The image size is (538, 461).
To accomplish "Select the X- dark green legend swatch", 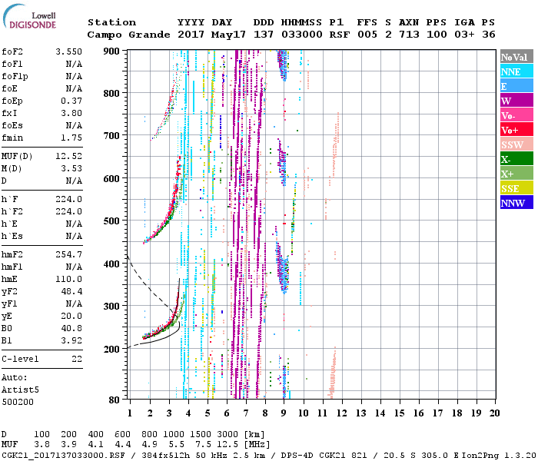I will click(x=516, y=159).
